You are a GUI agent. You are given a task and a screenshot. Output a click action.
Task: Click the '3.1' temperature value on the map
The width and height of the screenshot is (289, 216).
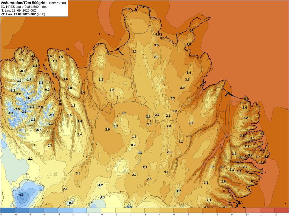pos(33,56)
